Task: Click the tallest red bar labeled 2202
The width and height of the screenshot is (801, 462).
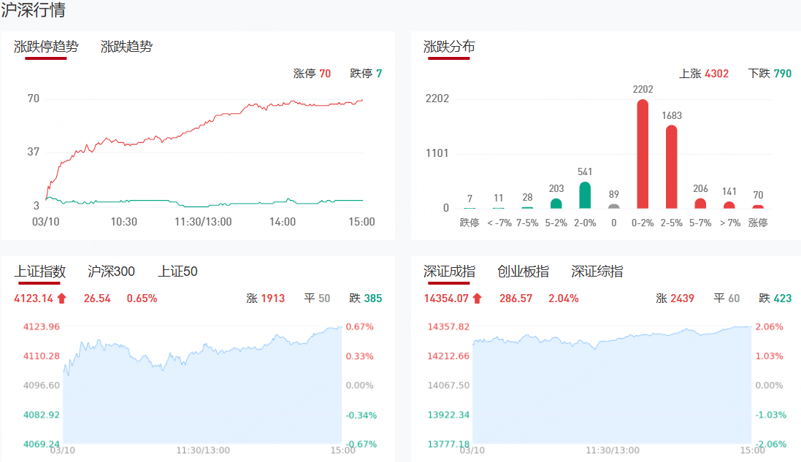Action: click(x=643, y=155)
